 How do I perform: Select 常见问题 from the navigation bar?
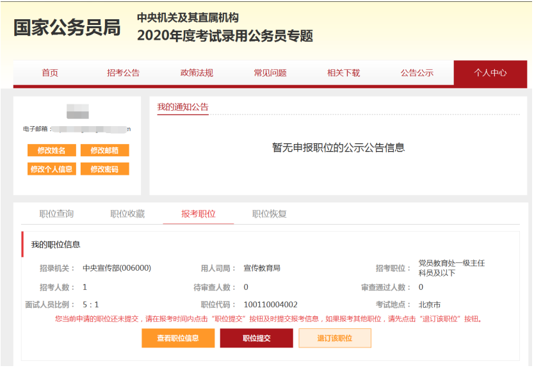point(270,73)
